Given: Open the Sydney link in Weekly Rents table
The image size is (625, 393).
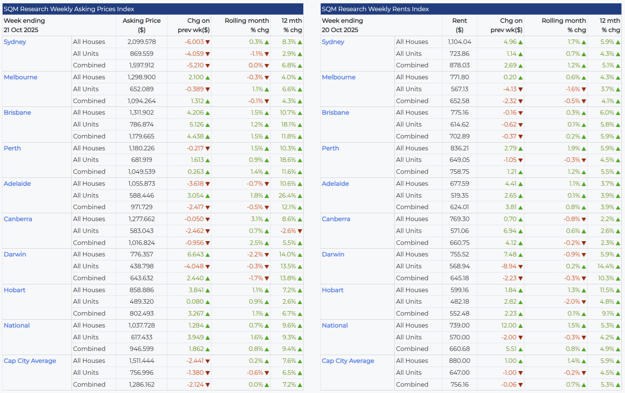Looking at the screenshot, I should tap(333, 42).
